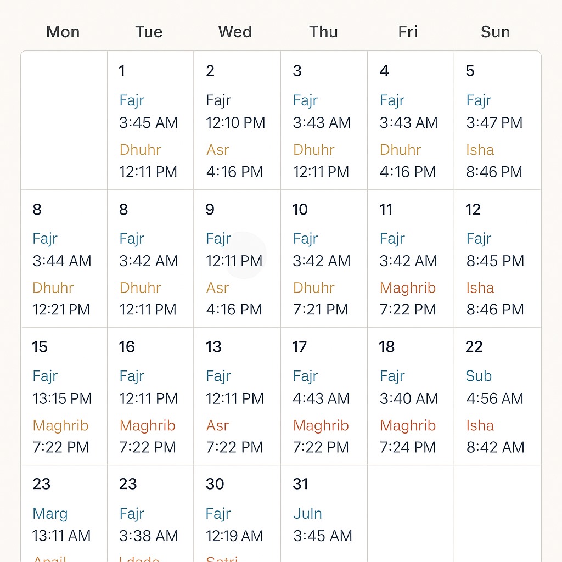Viewport: 562px width, 562px height.
Task: Click the 8:42 AM Isha time
Action: point(496,447)
